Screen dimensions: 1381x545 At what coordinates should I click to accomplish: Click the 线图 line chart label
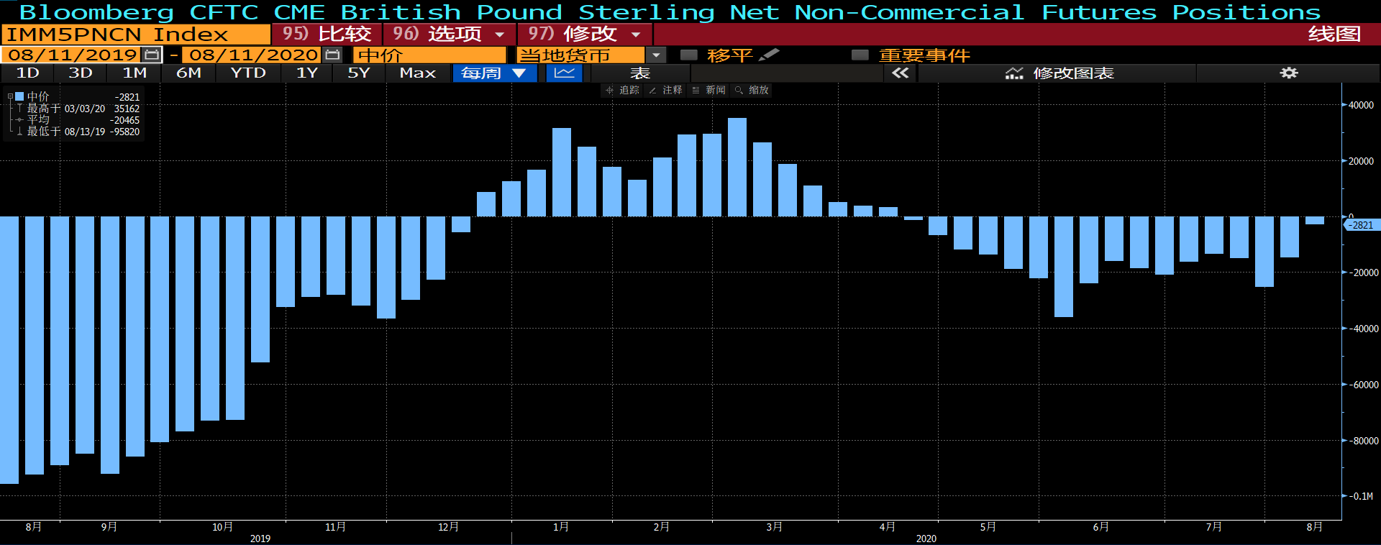pyautogui.click(x=1334, y=34)
